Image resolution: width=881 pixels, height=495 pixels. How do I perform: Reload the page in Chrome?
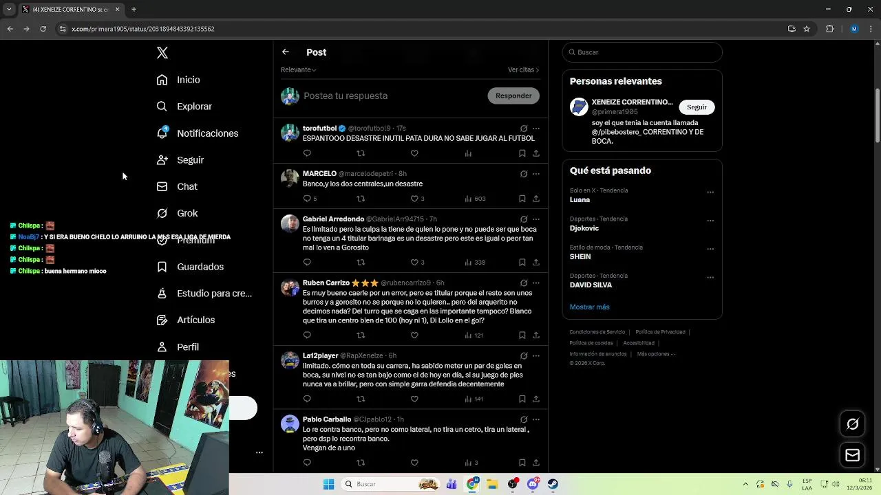[x=43, y=29]
